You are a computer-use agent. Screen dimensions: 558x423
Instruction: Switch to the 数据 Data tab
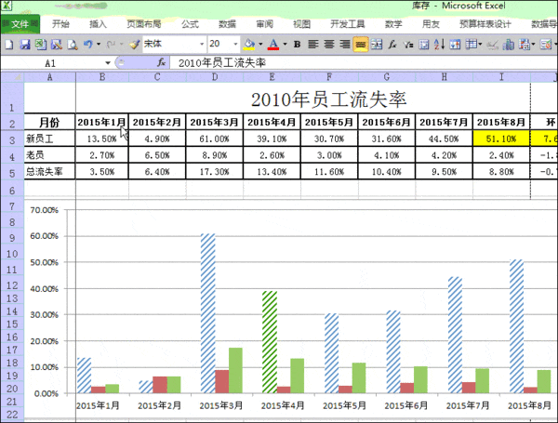pos(228,24)
